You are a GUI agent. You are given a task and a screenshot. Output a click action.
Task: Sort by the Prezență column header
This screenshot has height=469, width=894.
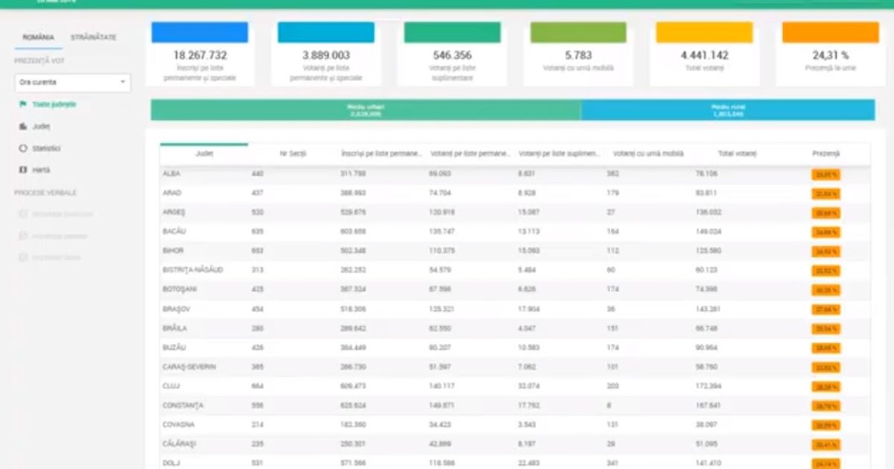tap(825, 153)
